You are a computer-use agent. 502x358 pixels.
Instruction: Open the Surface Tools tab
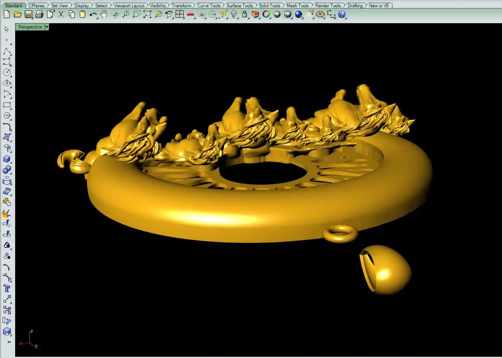click(239, 5)
